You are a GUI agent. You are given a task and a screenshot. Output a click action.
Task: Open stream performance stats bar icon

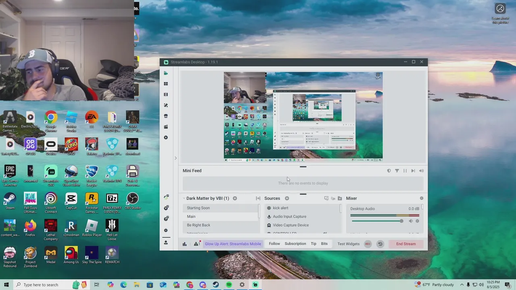pos(185,244)
